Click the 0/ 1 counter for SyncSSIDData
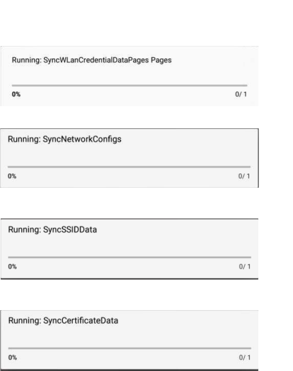 tap(245, 267)
